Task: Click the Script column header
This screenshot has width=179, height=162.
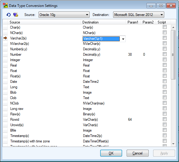Action: coord(163,22)
